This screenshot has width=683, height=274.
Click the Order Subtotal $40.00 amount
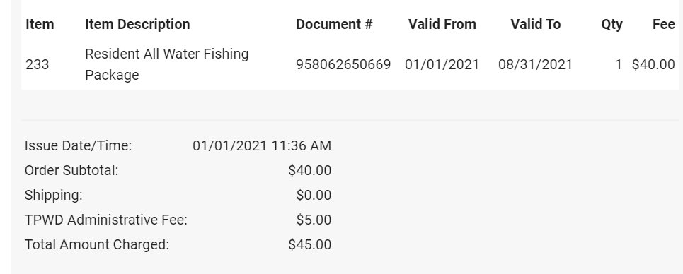pos(310,170)
